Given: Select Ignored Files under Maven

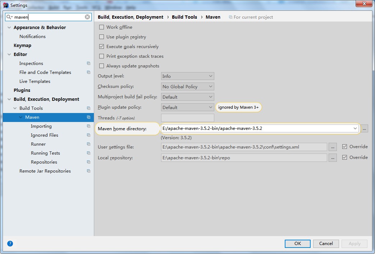Looking at the screenshot, I should click(x=45, y=135).
